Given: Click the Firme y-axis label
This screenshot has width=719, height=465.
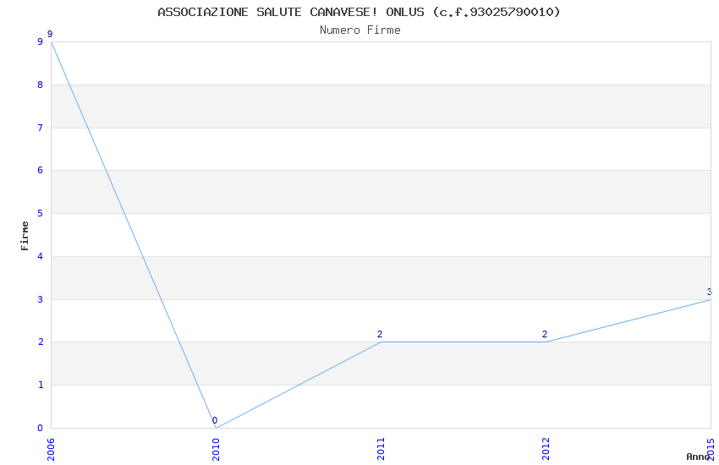Looking at the screenshot, I should click(25, 236).
